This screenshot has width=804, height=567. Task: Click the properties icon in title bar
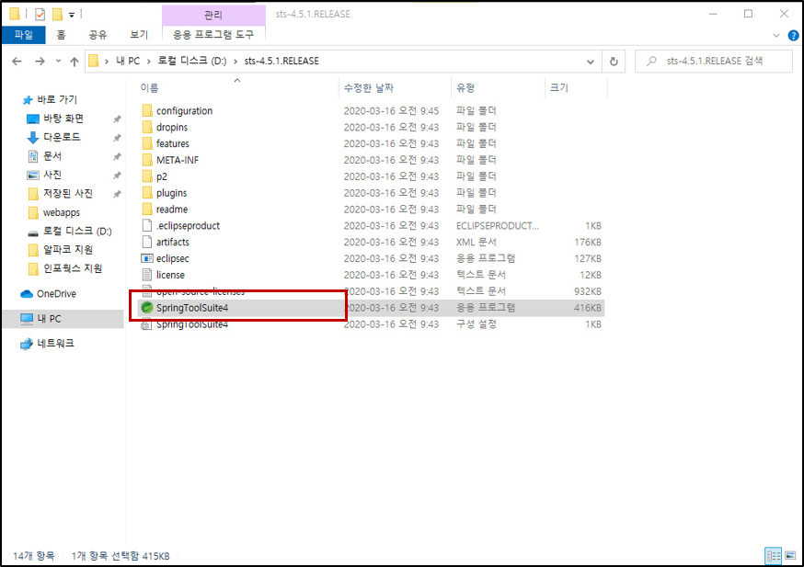tap(40, 15)
